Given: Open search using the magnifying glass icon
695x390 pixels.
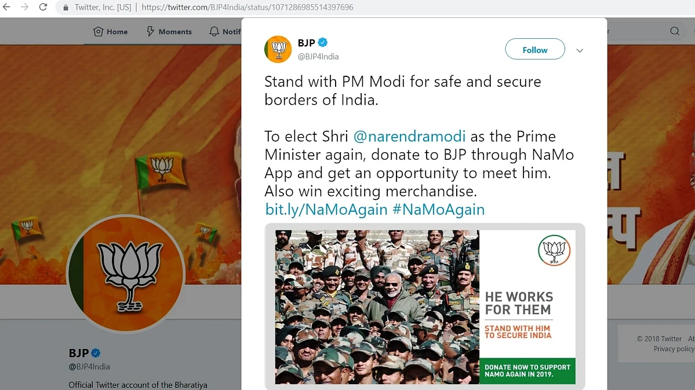Looking at the screenshot, I should pyautogui.click(x=674, y=31).
